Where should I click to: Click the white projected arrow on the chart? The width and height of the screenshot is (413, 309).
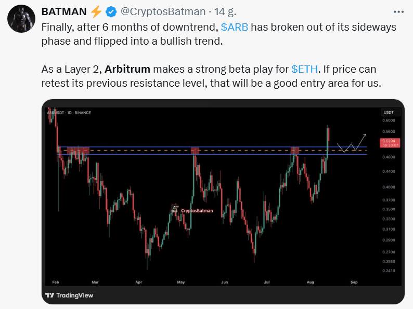pyautogui.click(x=352, y=144)
